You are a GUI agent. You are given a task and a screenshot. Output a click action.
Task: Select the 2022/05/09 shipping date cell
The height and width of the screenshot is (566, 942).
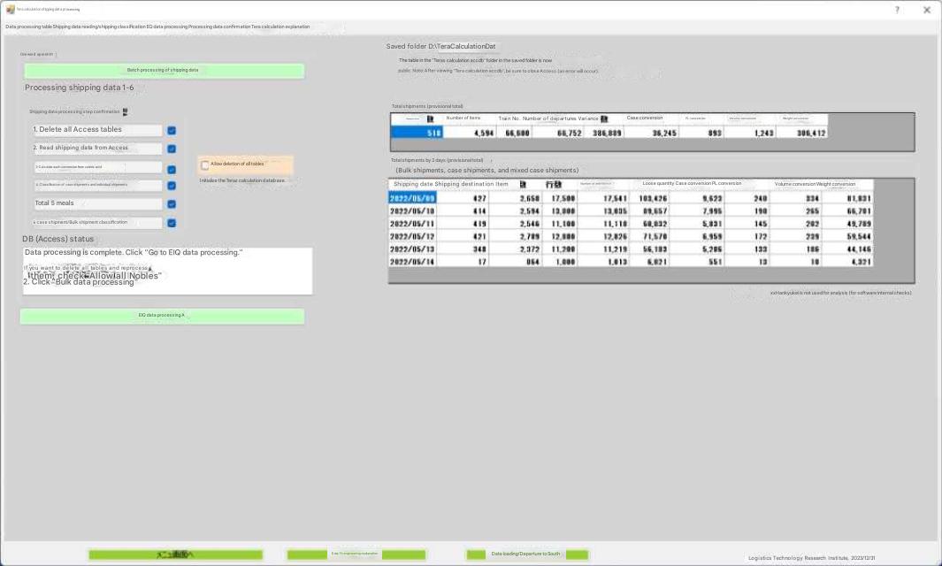(412, 199)
